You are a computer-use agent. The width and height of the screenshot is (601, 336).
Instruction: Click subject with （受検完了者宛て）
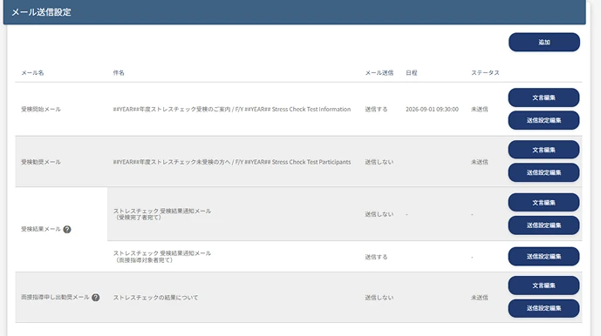click(x=162, y=214)
